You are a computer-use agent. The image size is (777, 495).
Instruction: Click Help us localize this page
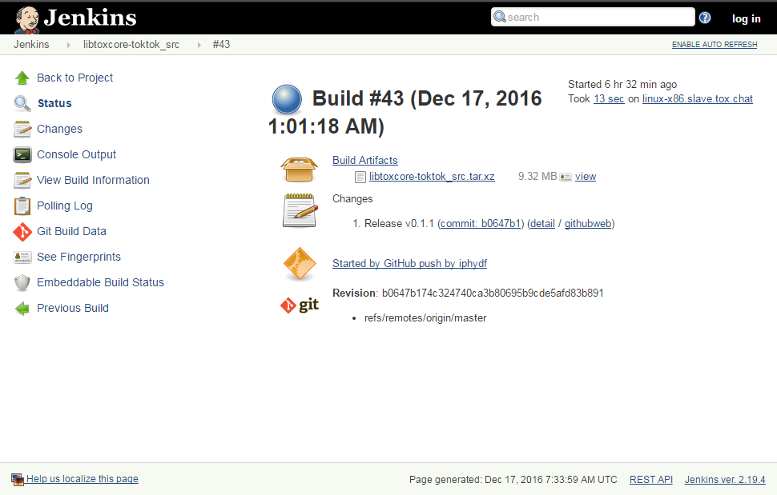click(83, 479)
